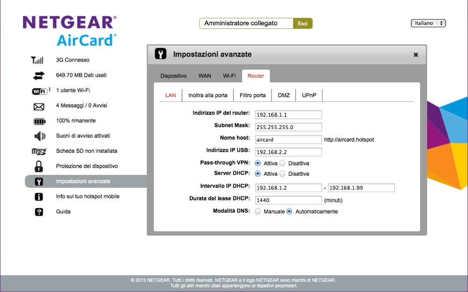468x292 pixels.
Task: Click Scheda SD non installata link
Action: [x=87, y=151]
